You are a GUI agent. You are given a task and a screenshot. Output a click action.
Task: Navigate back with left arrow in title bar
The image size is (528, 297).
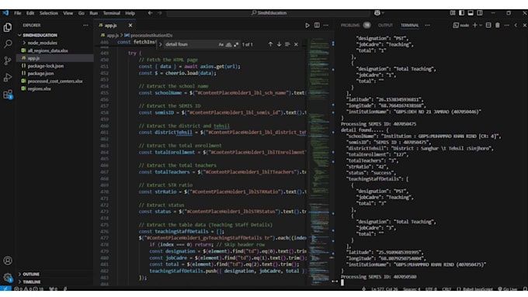pos(150,12)
